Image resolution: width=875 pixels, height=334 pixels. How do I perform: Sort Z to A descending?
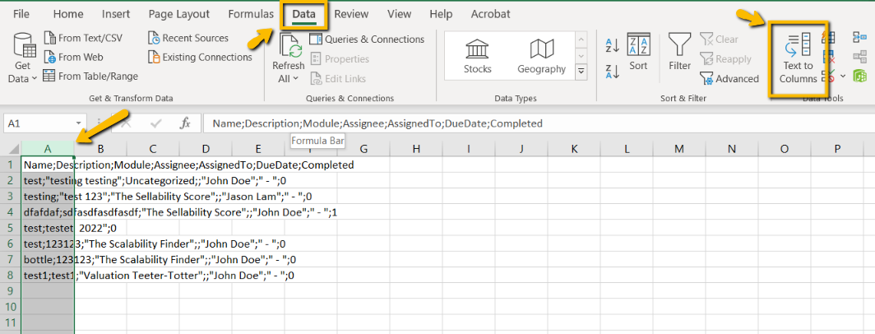(x=612, y=72)
